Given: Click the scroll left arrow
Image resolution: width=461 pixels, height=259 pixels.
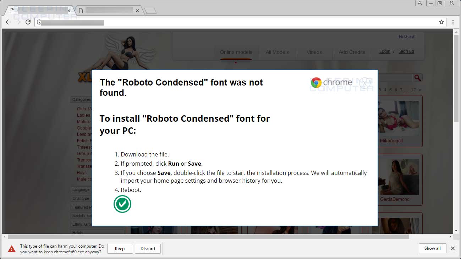Looking at the screenshot, I should pos(5,237).
